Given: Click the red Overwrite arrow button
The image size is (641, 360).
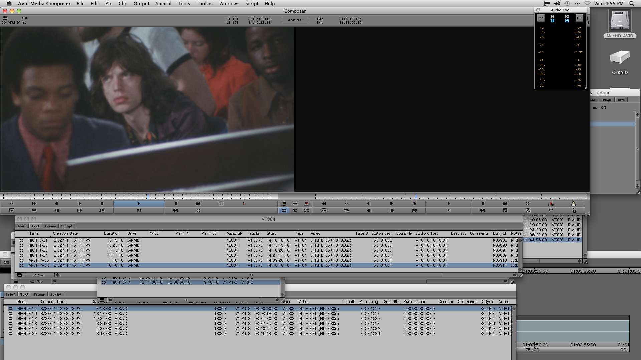Looking at the screenshot, I should (306, 204).
